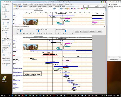
Task: Click the building photo thumbnail in preview
Action: pyautogui.click(x=31, y=47)
